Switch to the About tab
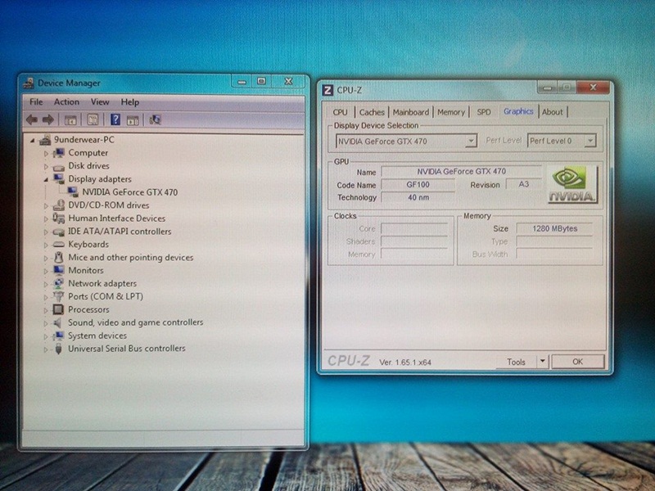Image resolution: width=655 pixels, height=491 pixels. (x=553, y=112)
